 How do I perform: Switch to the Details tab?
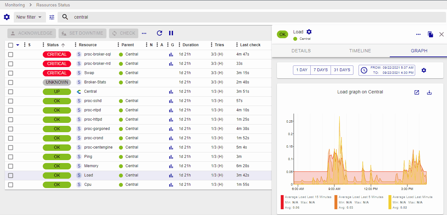(x=301, y=51)
